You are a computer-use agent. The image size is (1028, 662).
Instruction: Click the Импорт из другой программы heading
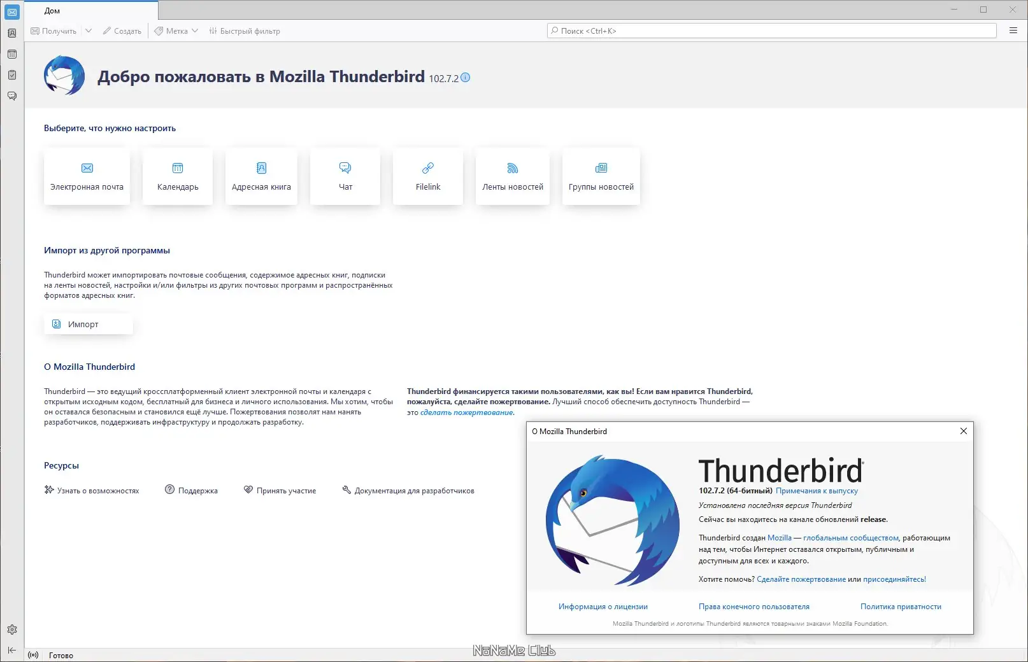107,250
